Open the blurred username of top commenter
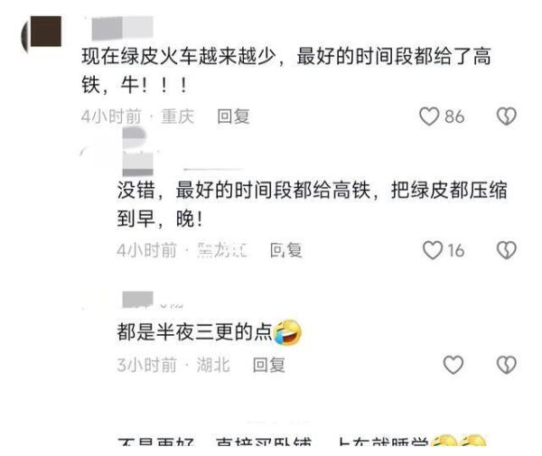 [122, 28]
